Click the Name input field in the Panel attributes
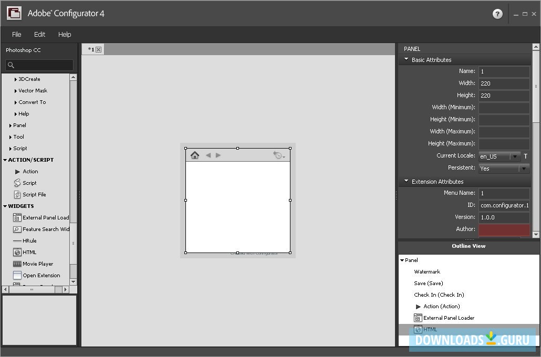Screen dimensions: 541x357 (x=503, y=71)
